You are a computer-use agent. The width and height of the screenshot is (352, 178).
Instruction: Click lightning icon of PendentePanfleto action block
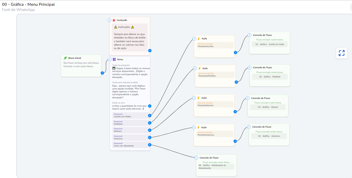[199, 69]
